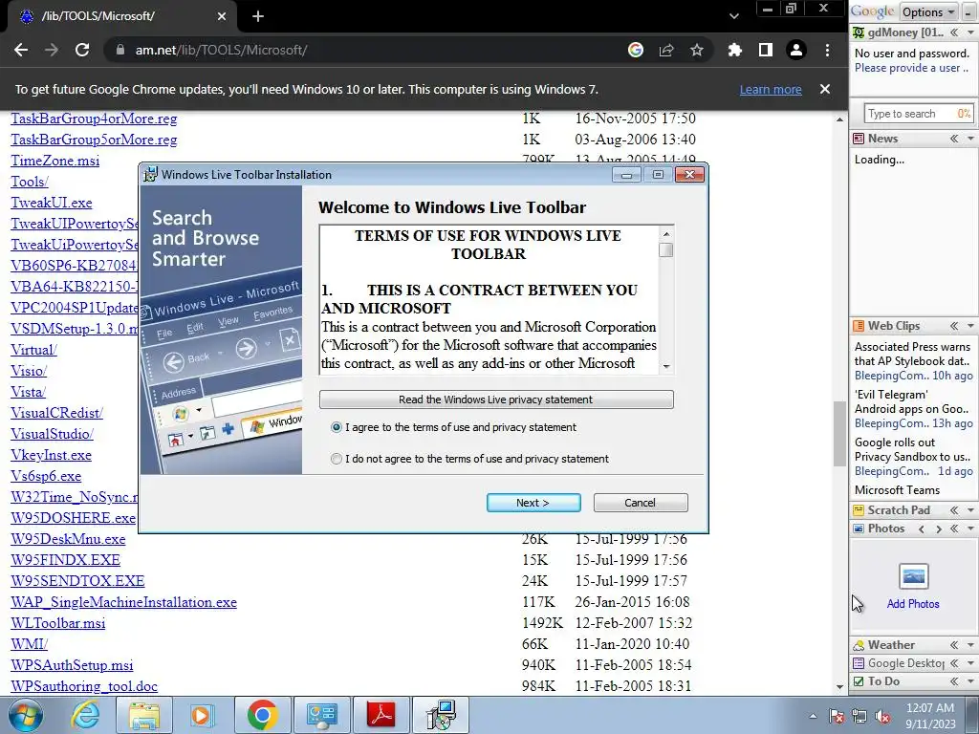
Task: Click the Google icon in address bar
Action: (x=636, y=50)
